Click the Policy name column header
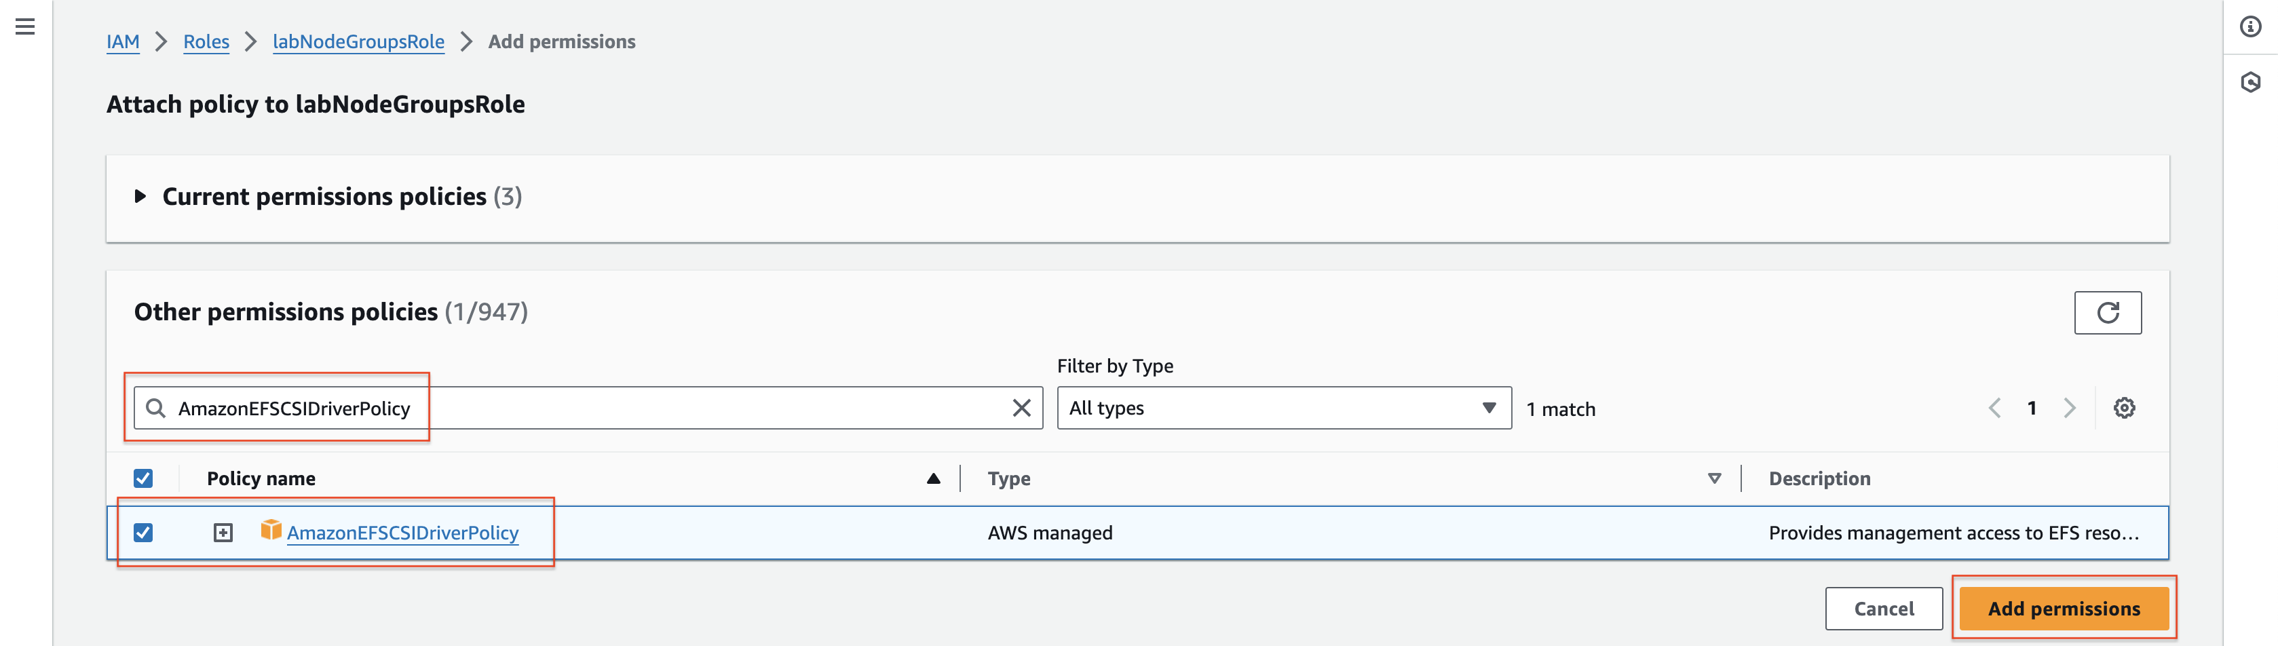Image resolution: width=2278 pixels, height=646 pixels. click(x=261, y=478)
